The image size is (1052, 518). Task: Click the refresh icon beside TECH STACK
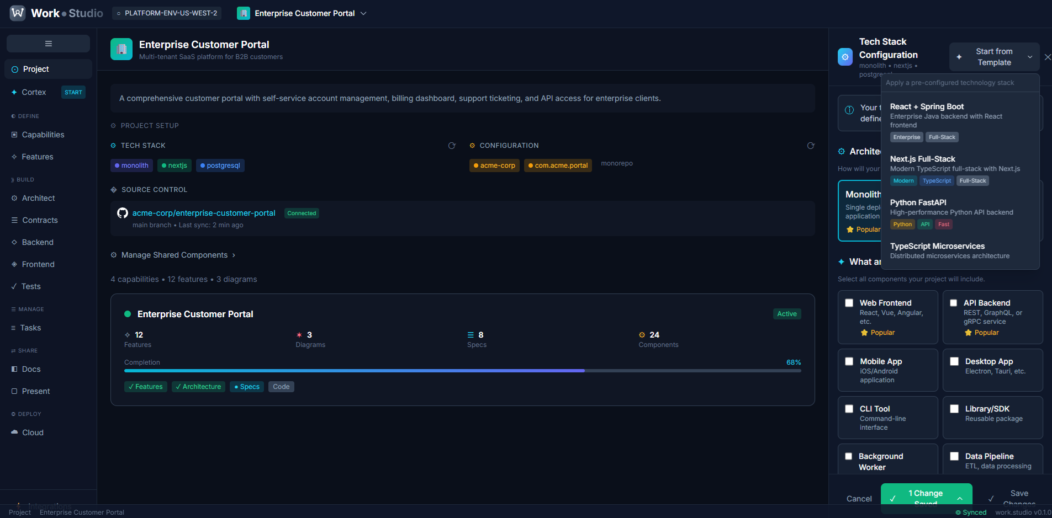click(452, 146)
